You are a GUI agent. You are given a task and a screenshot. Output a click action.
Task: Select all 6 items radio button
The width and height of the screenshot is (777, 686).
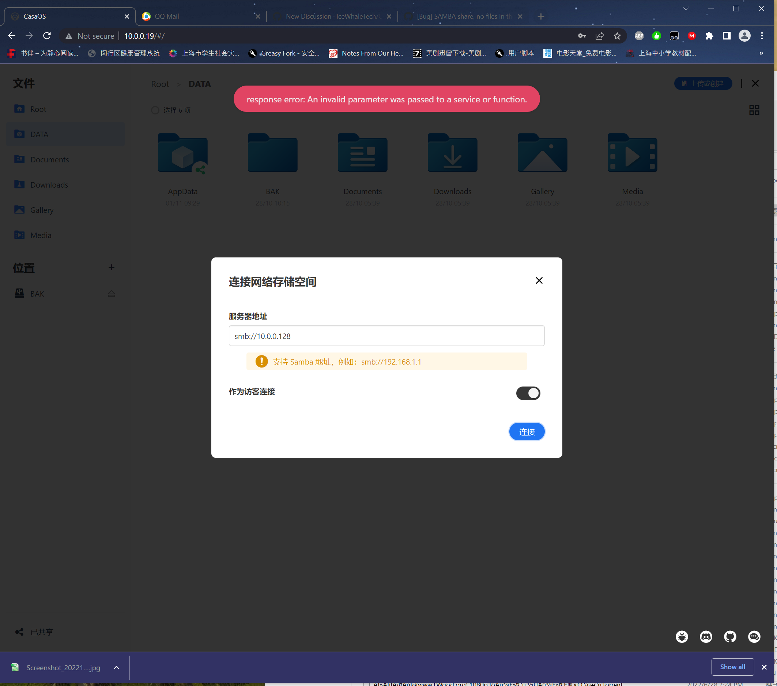(x=155, y=110)
